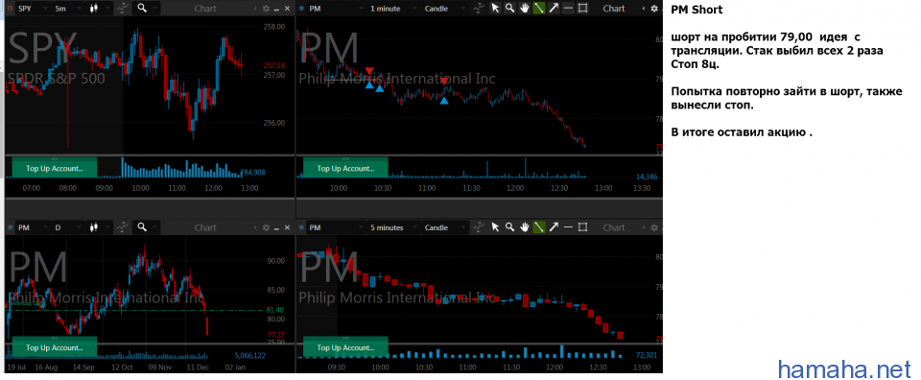Select horizontal line tool in PM 5 minutes chart
Screen dimensions: 921x380
tap(568, 227)
